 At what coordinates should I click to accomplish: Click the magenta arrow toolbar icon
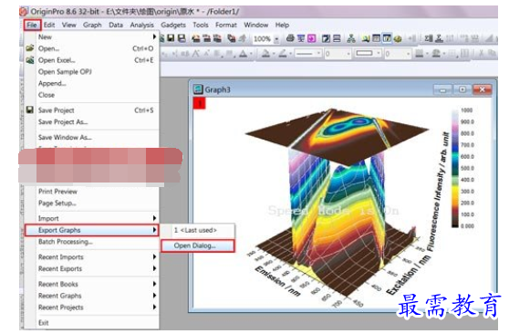pyautogui.click(x=312, y=38)
